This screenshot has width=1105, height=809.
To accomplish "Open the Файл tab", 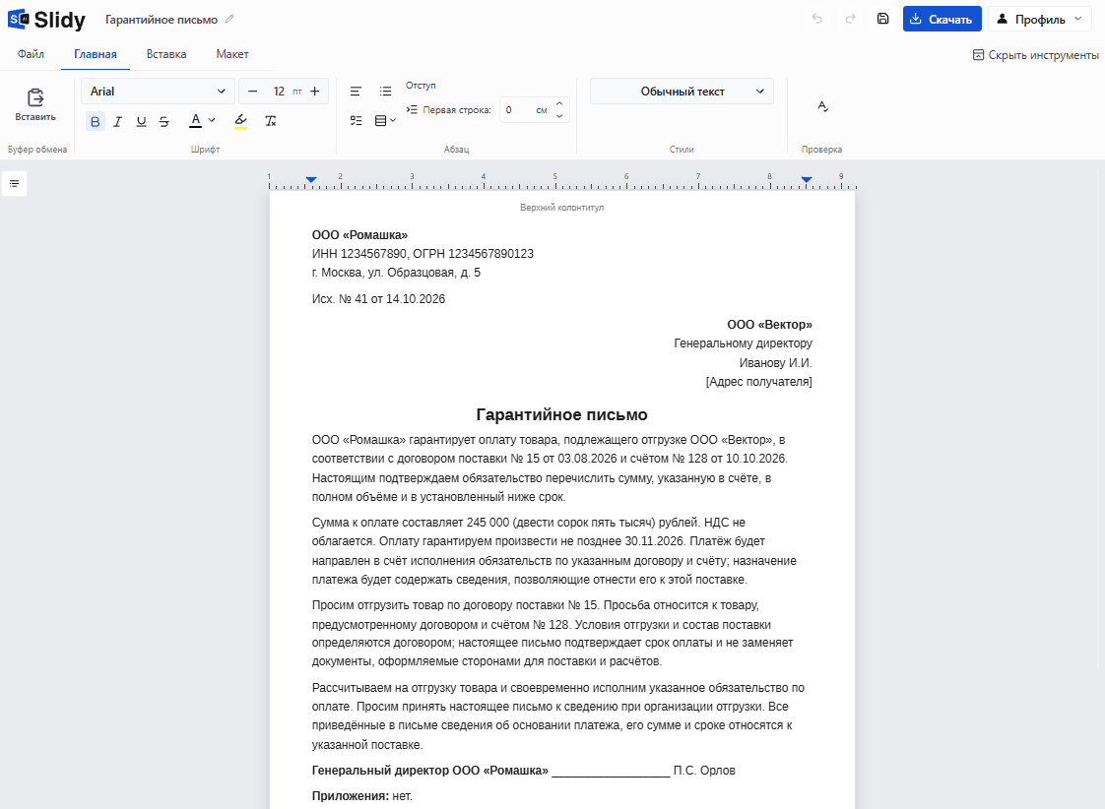I will [x=31, y=54].
